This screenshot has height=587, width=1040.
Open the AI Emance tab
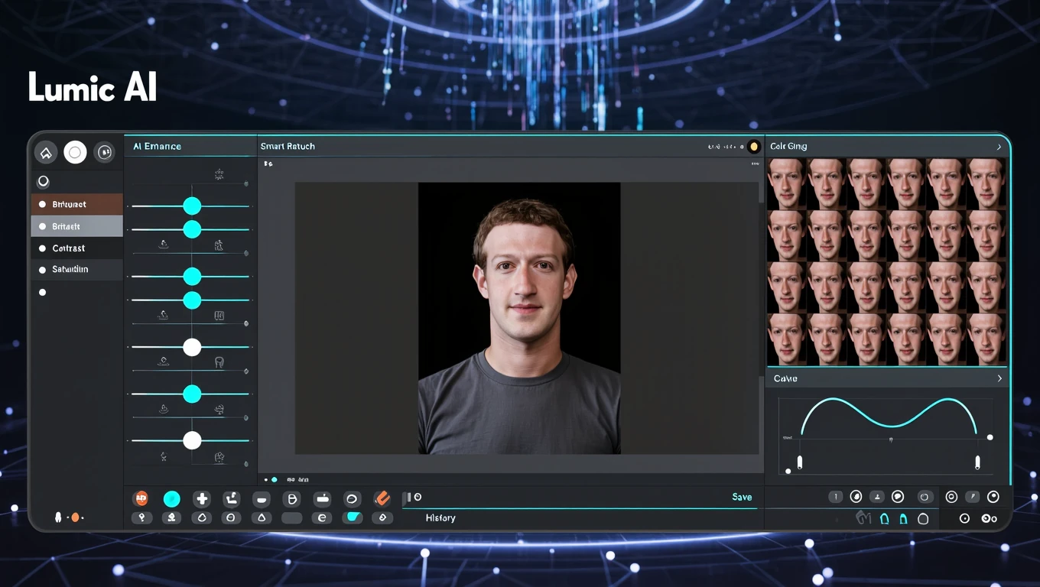157,146
